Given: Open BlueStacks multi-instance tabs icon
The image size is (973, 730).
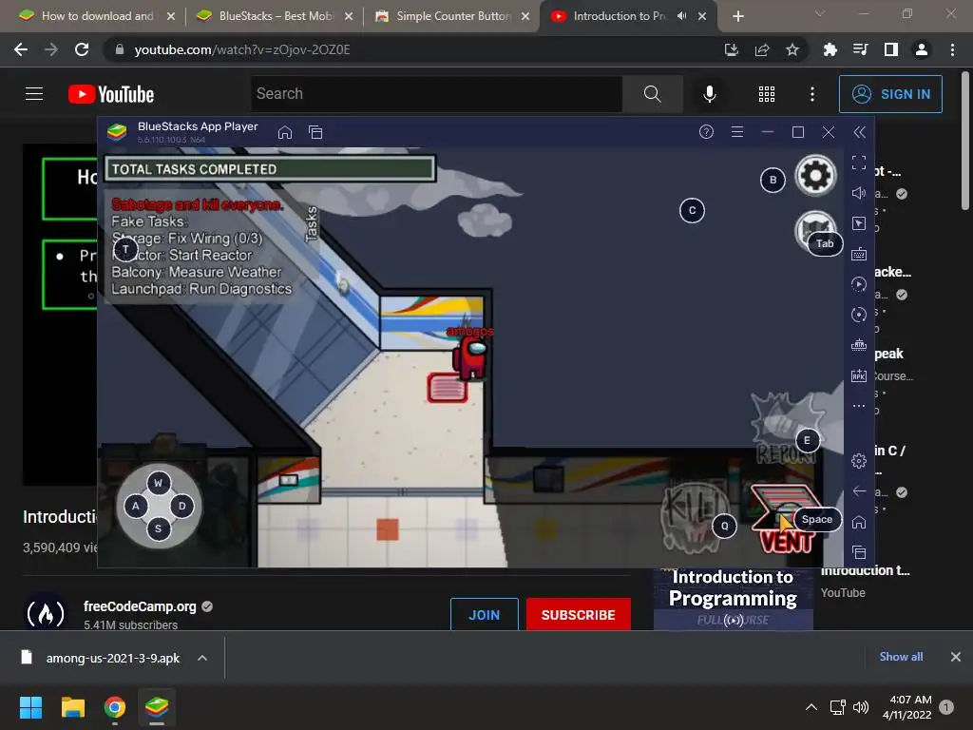Looking at the screenshot, I should 315,132.
